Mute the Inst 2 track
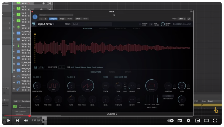Image resolution: width=224 pixels, height=127 pixels. (23, 10)
